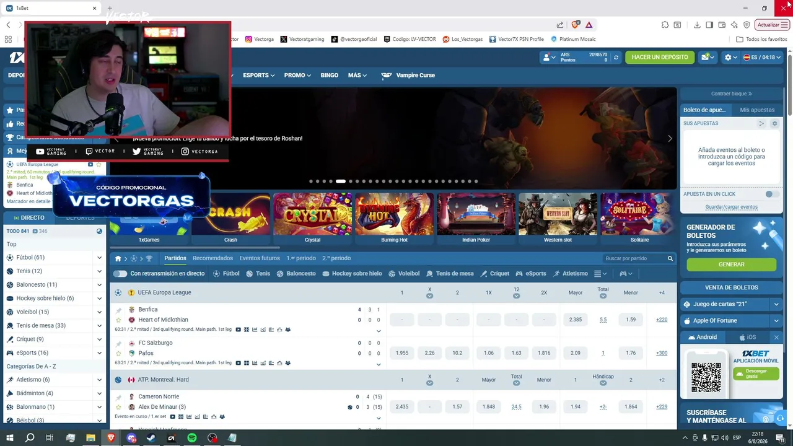Switch to the Eventos futuros tab

click(x=260, y=258)
